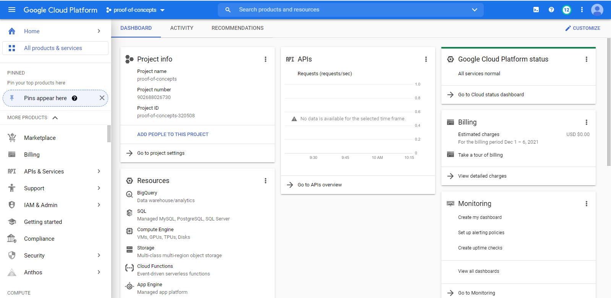Expand Support submenu chevron
Viewport: 611px width, 298px height.
(99, 188)
